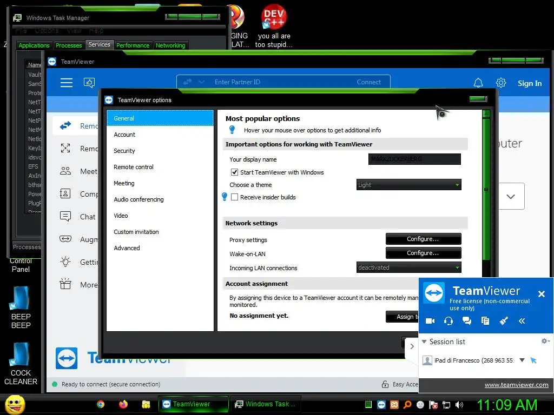Image resolution: width=554 pixels, height=415 pixels.
Task: Click the smiley face Start button
Action: 15,404
